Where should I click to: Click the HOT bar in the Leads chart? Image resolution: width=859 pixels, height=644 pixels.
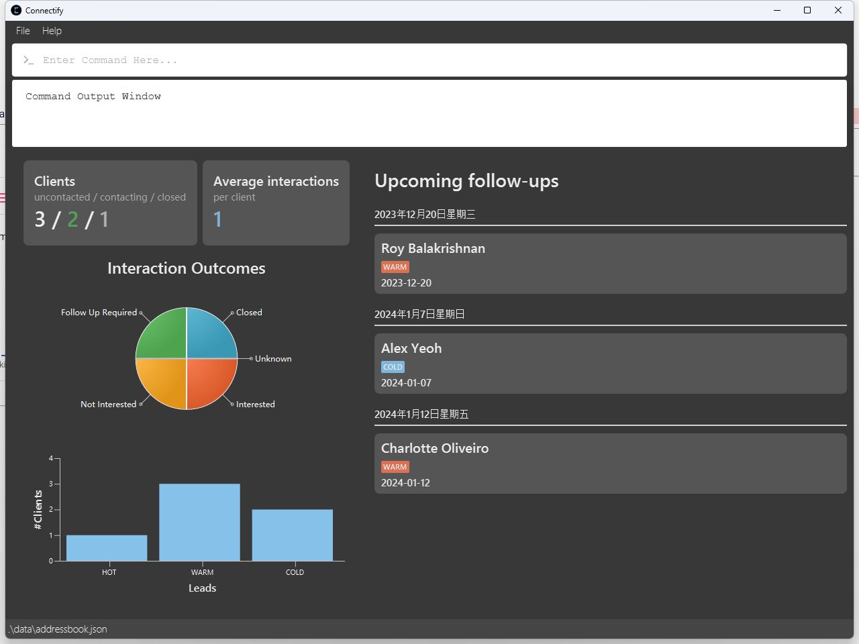coord(107,548)
